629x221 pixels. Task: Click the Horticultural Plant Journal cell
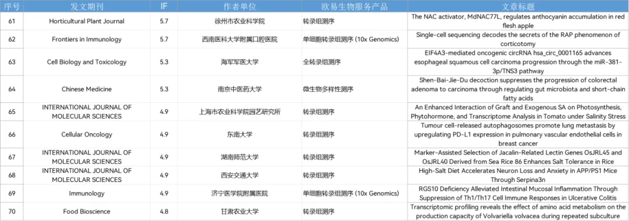(87, 21)
